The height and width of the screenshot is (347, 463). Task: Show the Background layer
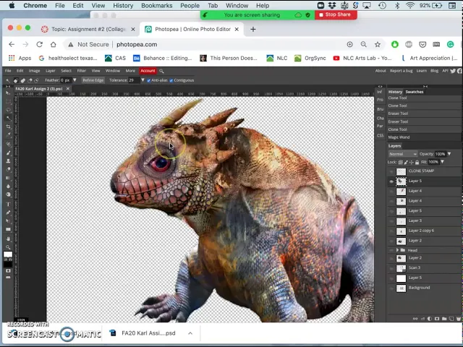[391, 288]
